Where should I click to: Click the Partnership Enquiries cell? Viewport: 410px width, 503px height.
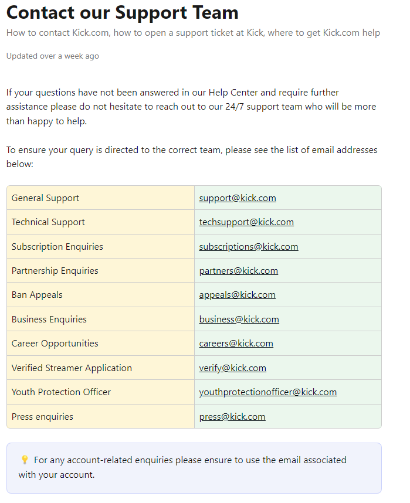(100, 270)
